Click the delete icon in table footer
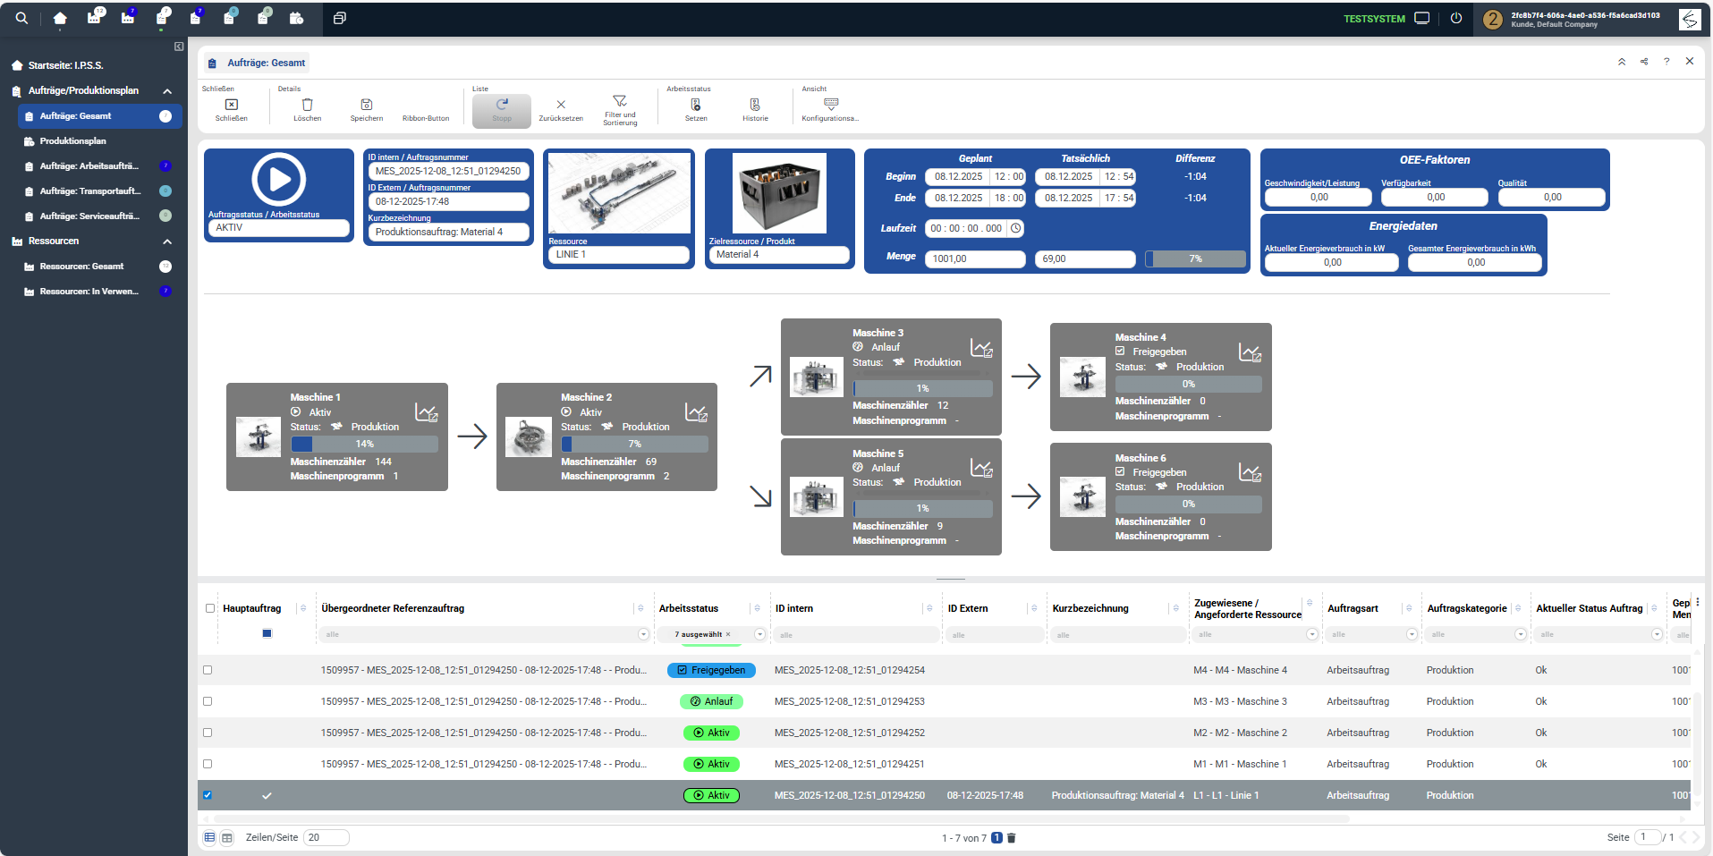Viewport: 1713px width, 856px height. pyautogui.click(x=1012, y=838)
